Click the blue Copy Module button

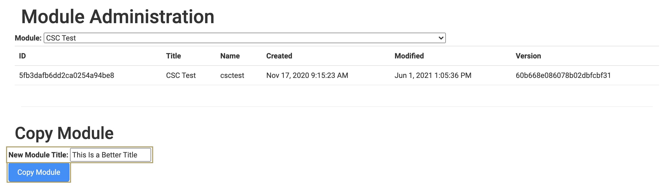pos(39,172)
